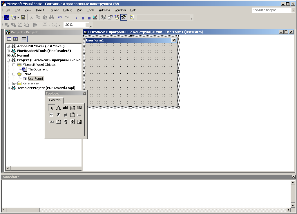Select ThisDocument in the project tree
Viewport: 297px width, 214px height.
(x=38, y=69)
